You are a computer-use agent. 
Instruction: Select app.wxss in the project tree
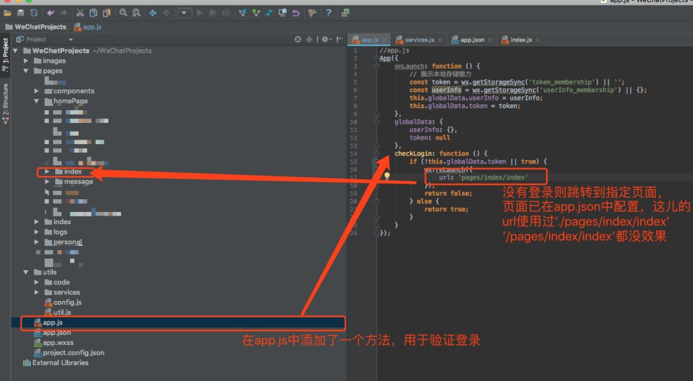point(54,343)
